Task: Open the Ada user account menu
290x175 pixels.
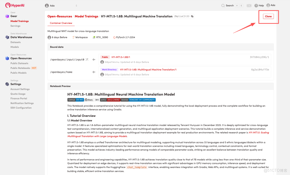Action: [x=271, y=5]
